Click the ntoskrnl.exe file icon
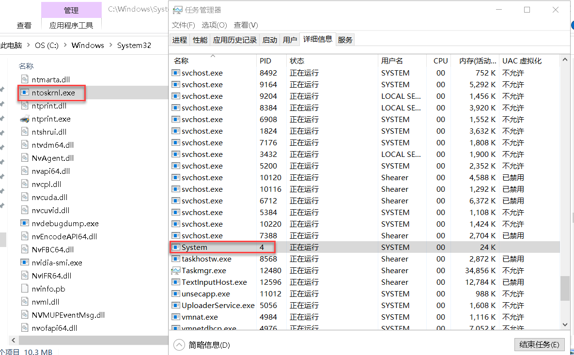 26,92
